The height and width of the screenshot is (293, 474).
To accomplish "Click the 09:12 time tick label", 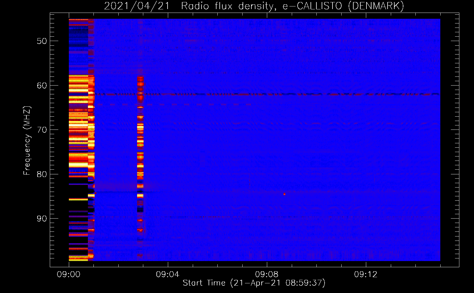I will tap(366, 275).
